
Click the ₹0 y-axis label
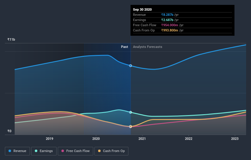(x=9, y=131)
